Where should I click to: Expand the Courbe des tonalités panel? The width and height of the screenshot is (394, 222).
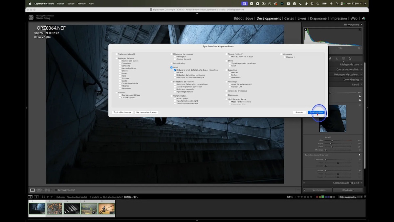(361, 69)
